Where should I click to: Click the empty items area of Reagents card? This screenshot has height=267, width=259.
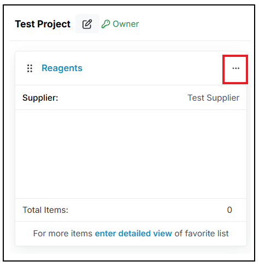tap(131, 154)
